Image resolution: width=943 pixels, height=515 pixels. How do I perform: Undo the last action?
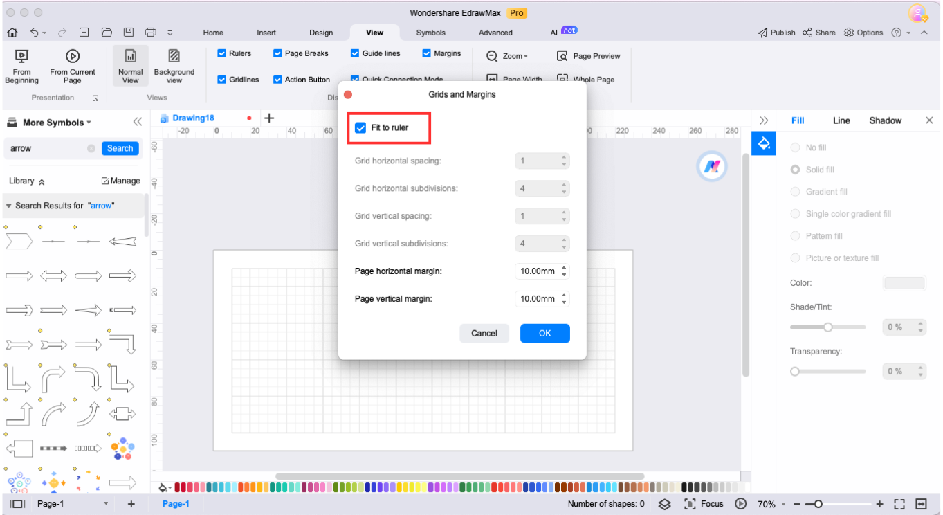tap(35, 33)
